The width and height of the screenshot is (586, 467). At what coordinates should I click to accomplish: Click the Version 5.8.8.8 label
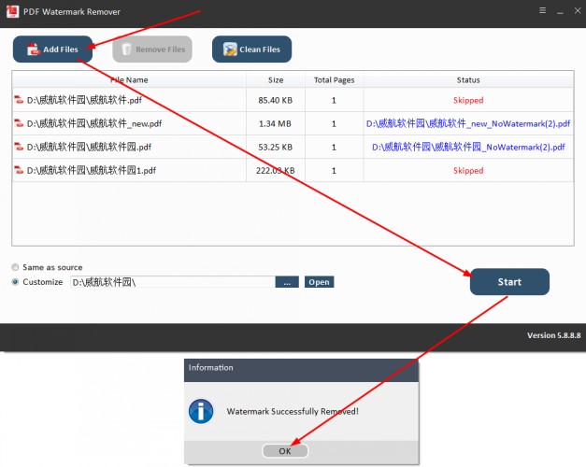(x=554, y=335)
